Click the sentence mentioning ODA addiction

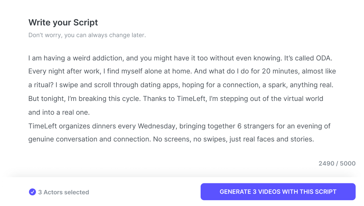[x=179, y=58]
